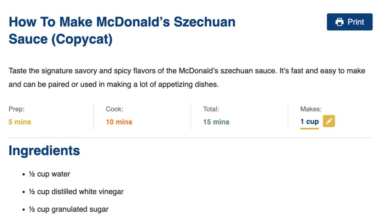Click the yellow underline beneath '1 cup'
383x217 pixels.
click(x=310, y=129)
